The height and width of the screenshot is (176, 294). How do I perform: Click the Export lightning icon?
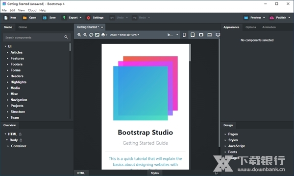64,18
